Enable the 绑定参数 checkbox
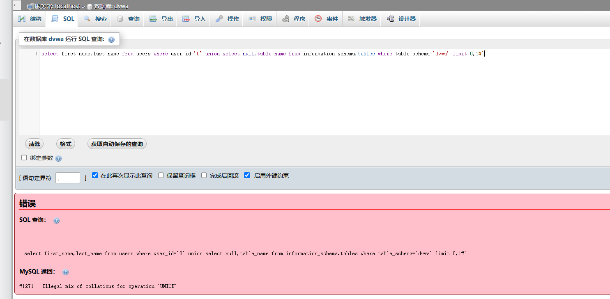Viewport: 610px width, 299px height. click(24, 157)
